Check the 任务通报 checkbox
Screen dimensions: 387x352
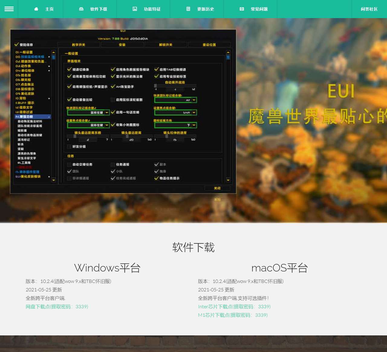click(113, 164)
